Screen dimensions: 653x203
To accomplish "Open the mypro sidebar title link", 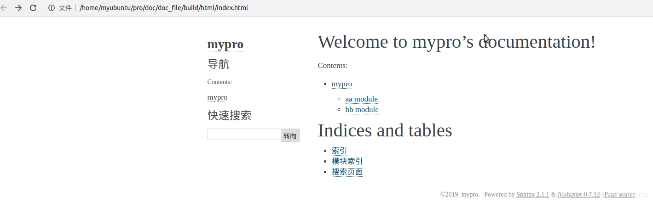I will [225, 45].
